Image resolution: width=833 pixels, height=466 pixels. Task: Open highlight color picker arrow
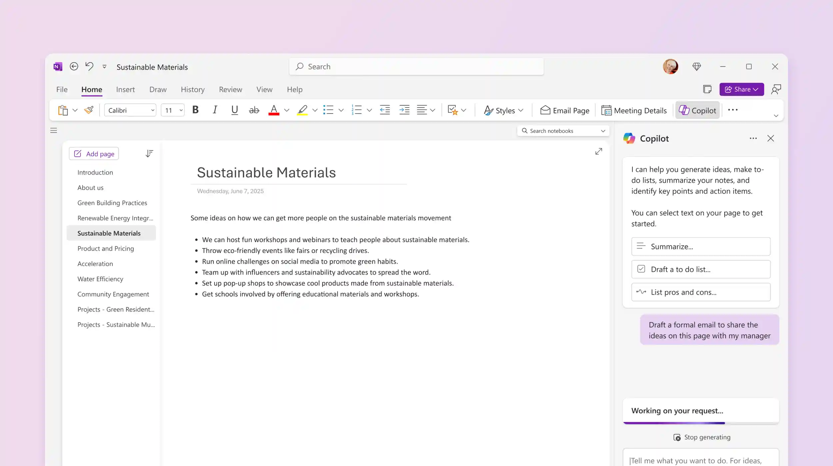coord(315,110)
